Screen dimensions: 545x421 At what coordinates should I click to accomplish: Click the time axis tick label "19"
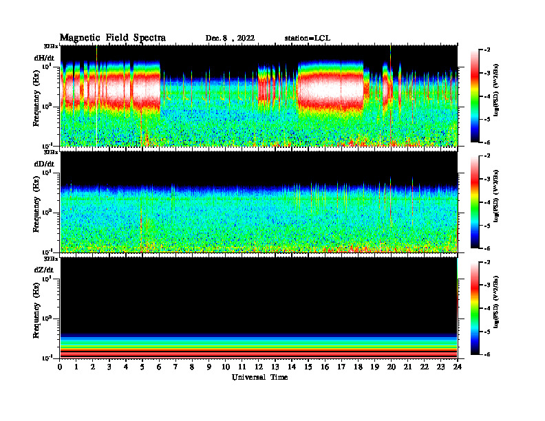tap(374, 367)
